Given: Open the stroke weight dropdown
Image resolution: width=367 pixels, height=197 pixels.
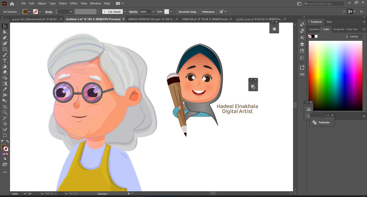Looking at the screenshot, I should [x=71, y=12].
